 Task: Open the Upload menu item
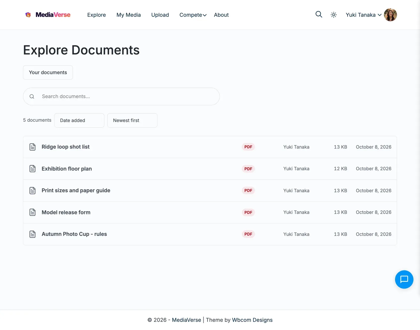click(160, 15)
